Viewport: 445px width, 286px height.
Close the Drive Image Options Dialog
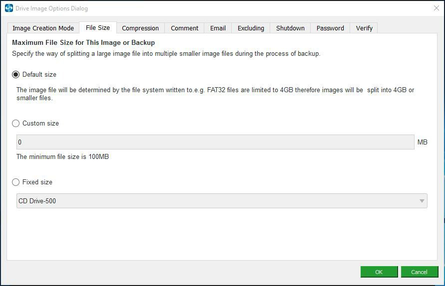437,8
